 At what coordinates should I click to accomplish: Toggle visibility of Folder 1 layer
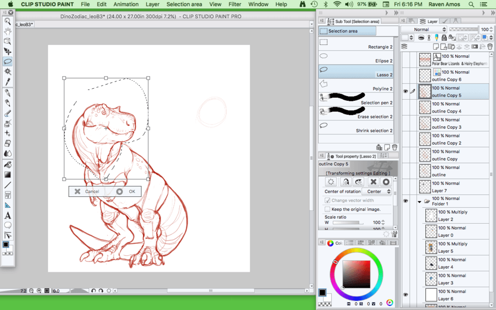[406, 201]
